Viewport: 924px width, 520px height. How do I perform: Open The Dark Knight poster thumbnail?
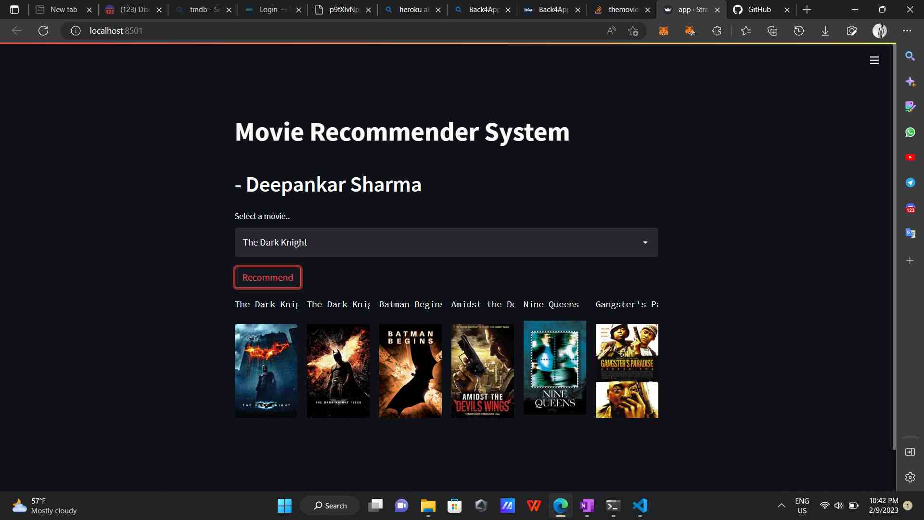266,371
